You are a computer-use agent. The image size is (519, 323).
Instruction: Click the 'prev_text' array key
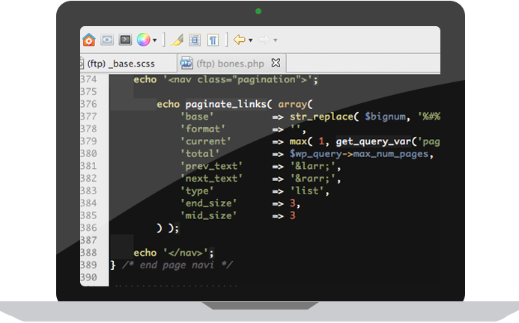click(211, 166)
